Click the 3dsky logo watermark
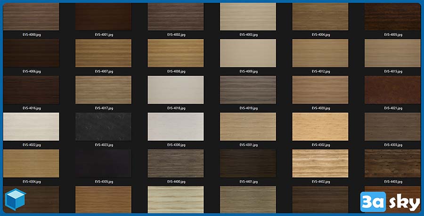Screen dimensions: 424x216 (x=390, y=201)
